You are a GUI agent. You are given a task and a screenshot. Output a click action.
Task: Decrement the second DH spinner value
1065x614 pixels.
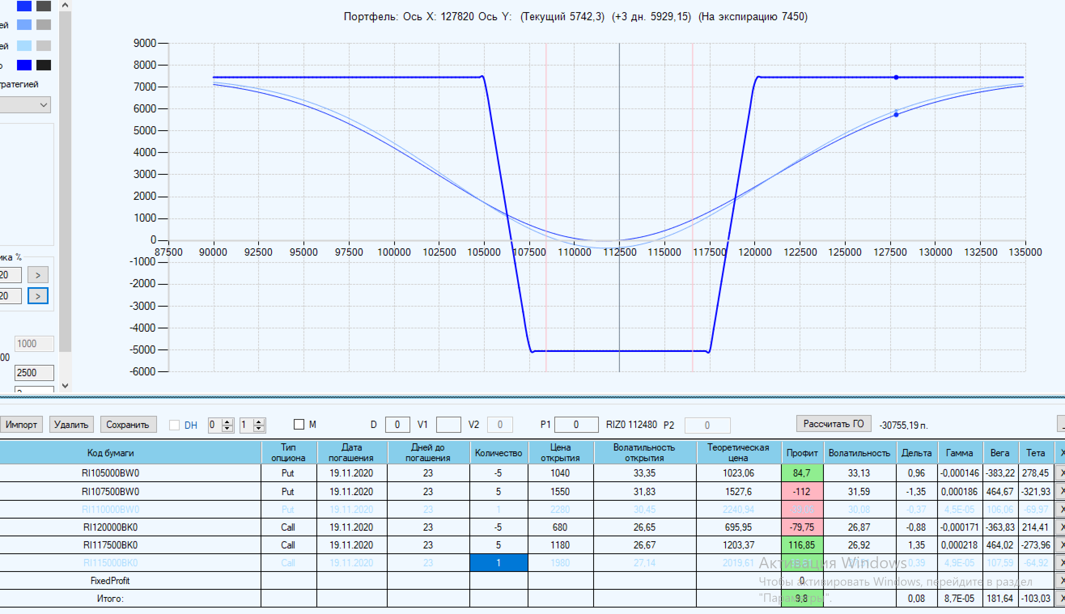(259, 428)
